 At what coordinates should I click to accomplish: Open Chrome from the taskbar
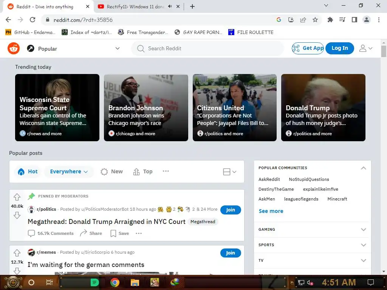pyautogui.click(x=115, y=282)
